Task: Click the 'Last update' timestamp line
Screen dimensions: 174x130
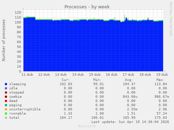Action: [130, 122]
